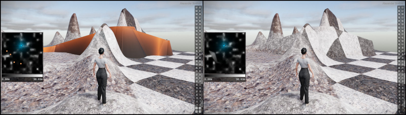Toggle cell 0 in right viewport's number column

pyautogui.click(x=399, y=111)
